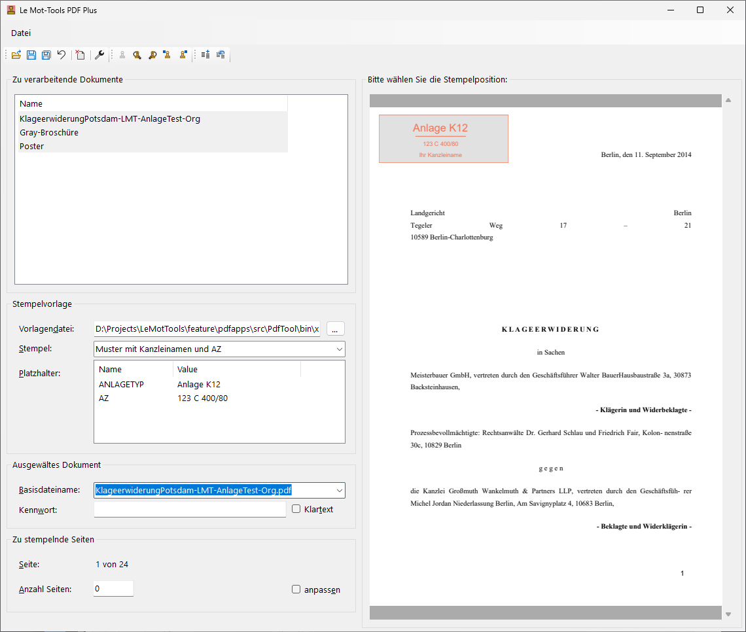Click the first save disk icon
Image resolution: width=746 pixels, height=632 pixels.
tap(31, 55)
